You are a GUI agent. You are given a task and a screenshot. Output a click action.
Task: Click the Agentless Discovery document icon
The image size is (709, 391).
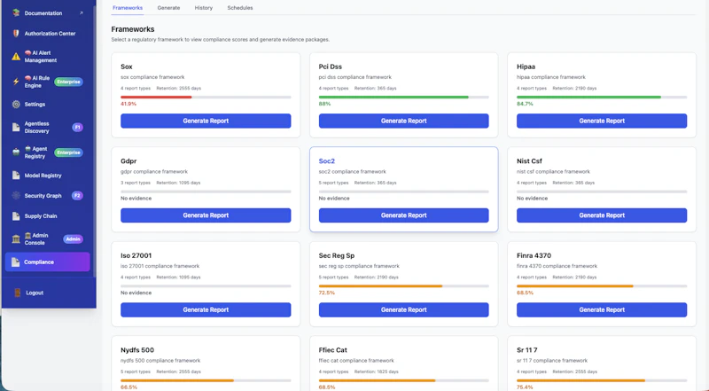(x=16, y=127)
